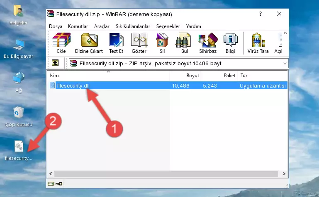The width and height of the screenshot is (319, 197).
Task: Select the Ağ network desktop icon
Action: pos(19,82)
